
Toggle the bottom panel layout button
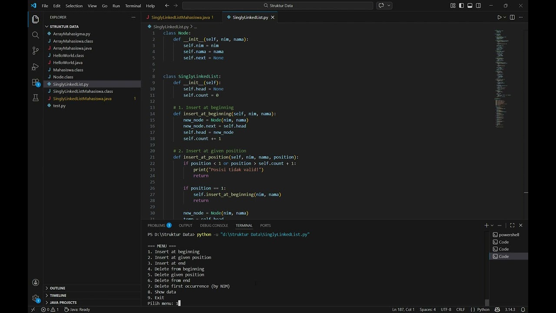click(470, 6)
